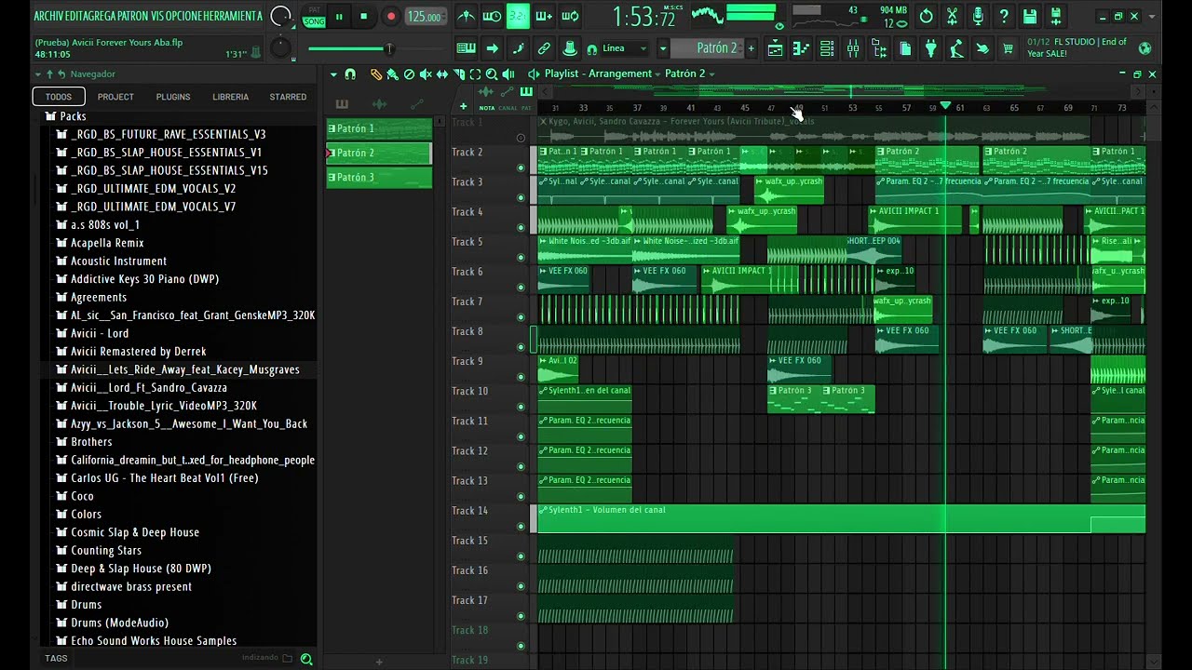Select the zoom magnifier tool in playlist

pyautogui.click(x=492, y=74)
